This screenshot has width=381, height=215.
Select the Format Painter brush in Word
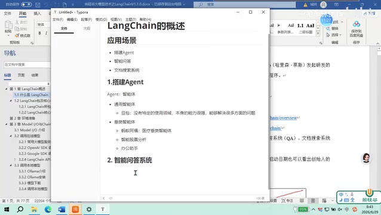point(17,35)
